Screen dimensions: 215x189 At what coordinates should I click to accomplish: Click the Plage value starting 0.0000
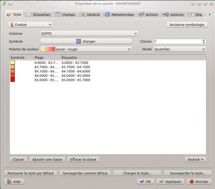tap(47, 62)
